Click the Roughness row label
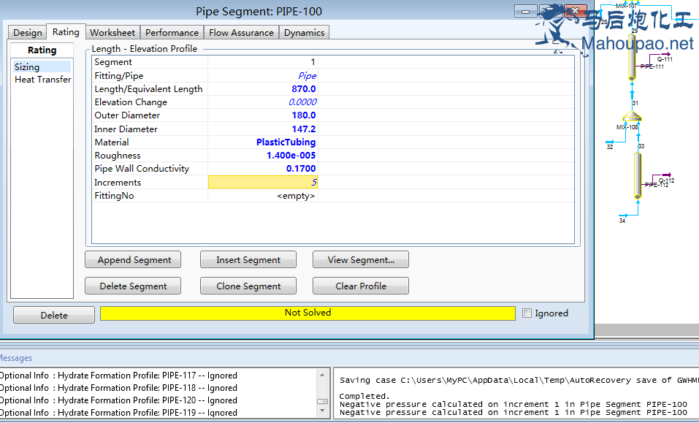Viewport: 699px width, 423px height. pyautogui.click(x=118, y=156)
